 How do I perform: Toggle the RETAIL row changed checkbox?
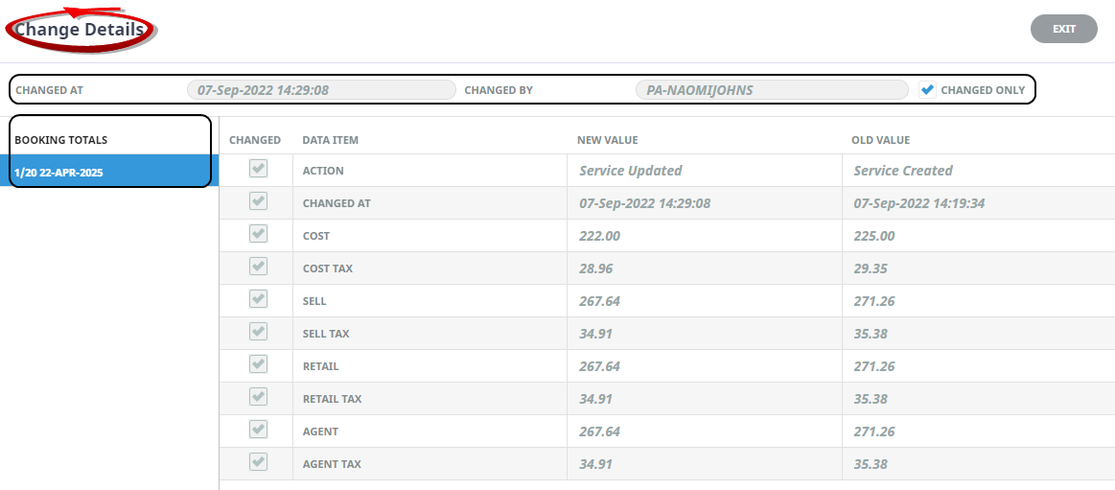(x=258, y=365)
